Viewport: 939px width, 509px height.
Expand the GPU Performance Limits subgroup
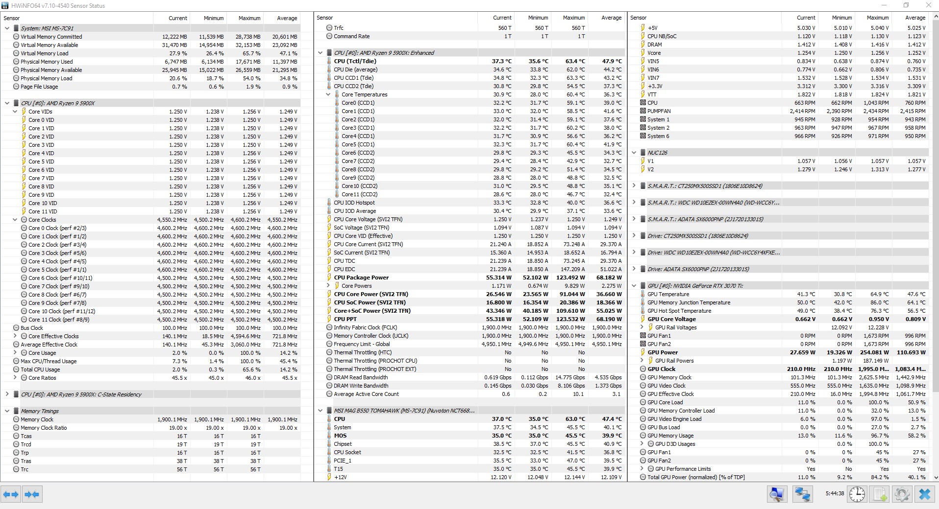pos(642,469)
